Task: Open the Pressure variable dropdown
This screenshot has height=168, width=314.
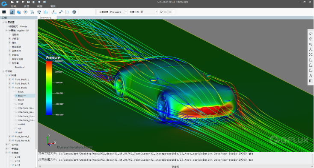Action: (x=118, y=12)
